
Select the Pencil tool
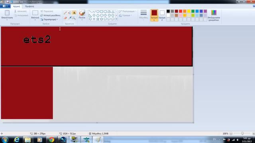click(x=65, y=13)
